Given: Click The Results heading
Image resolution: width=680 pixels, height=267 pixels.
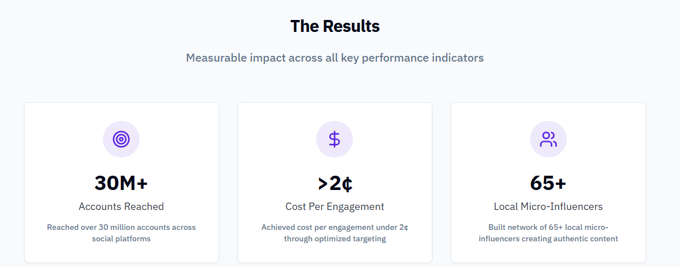Looking at the screenshot, I should (335, 26).
